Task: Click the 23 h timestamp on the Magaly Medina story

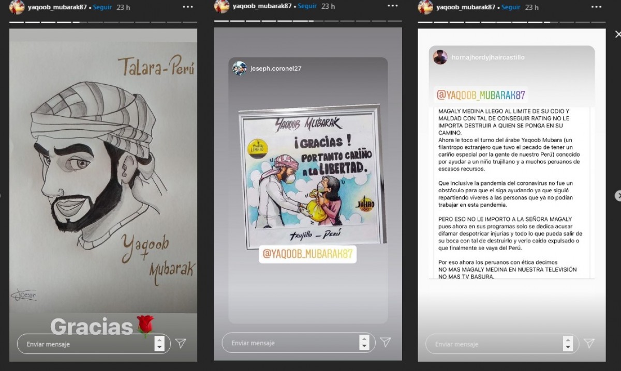Action: click(532, 7)
